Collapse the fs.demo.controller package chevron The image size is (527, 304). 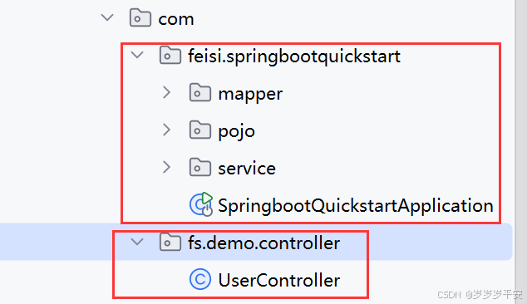(137, 242)
